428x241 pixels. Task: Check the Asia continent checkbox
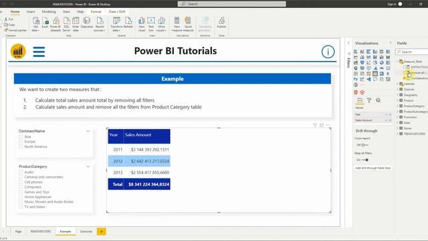click(x=21, y=137)
